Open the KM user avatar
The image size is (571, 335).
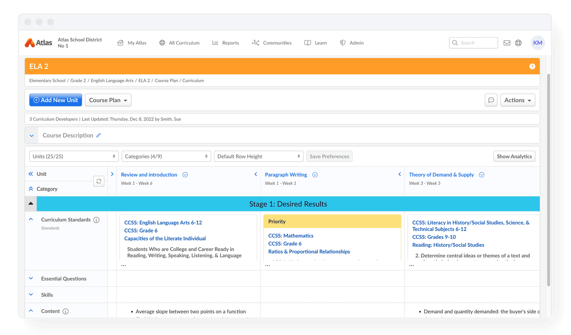(537, 43)
